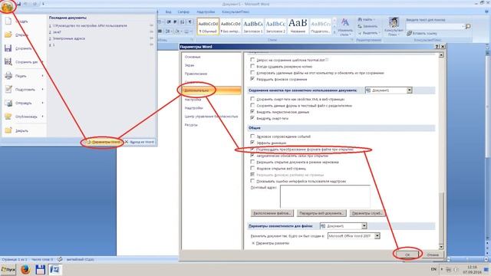Click the Print printer icon in Office menu
Image resolution: width=491 pixels, height=276 pixels.
8,75
